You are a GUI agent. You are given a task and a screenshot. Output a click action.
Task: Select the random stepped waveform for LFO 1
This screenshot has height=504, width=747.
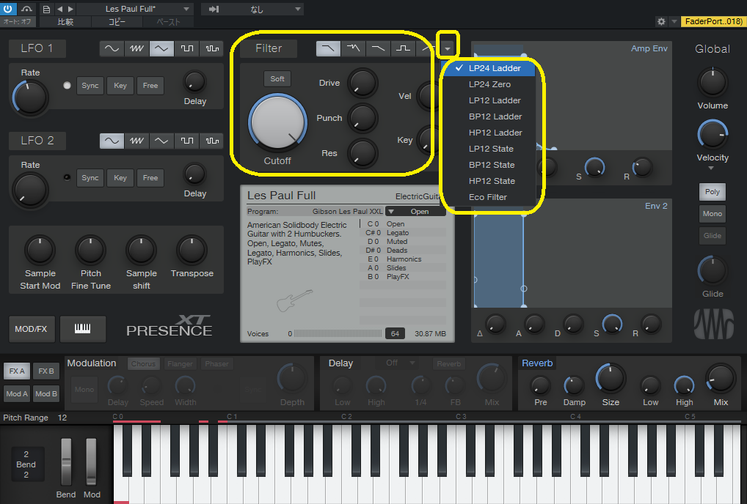(212, 48)
